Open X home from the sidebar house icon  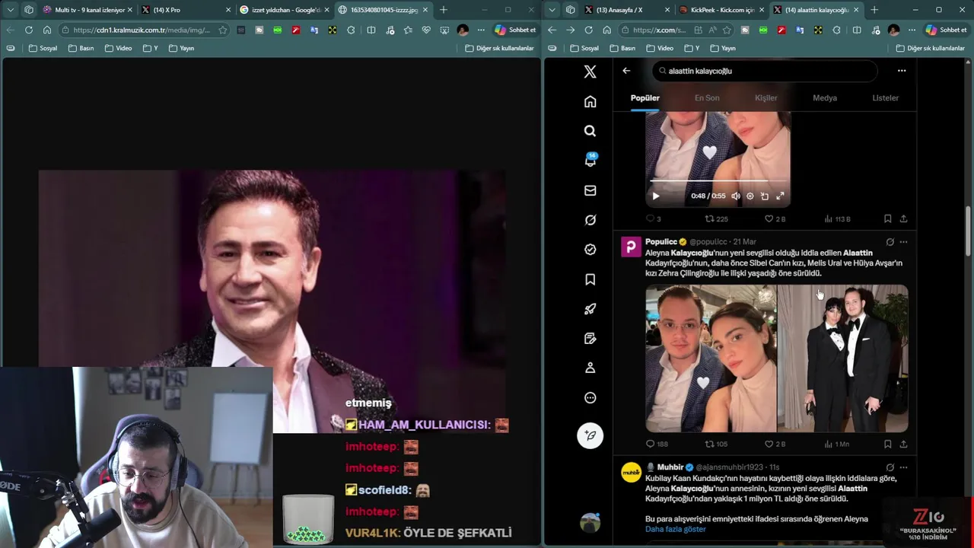[x=590, y=102]
